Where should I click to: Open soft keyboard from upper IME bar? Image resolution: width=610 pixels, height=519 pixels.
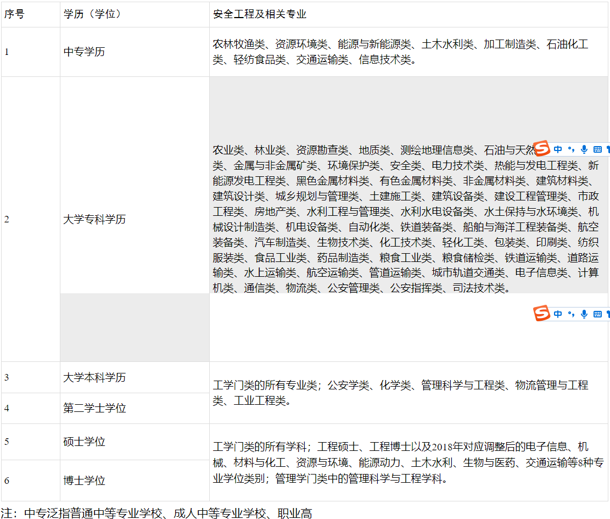[x=597, y=149]
